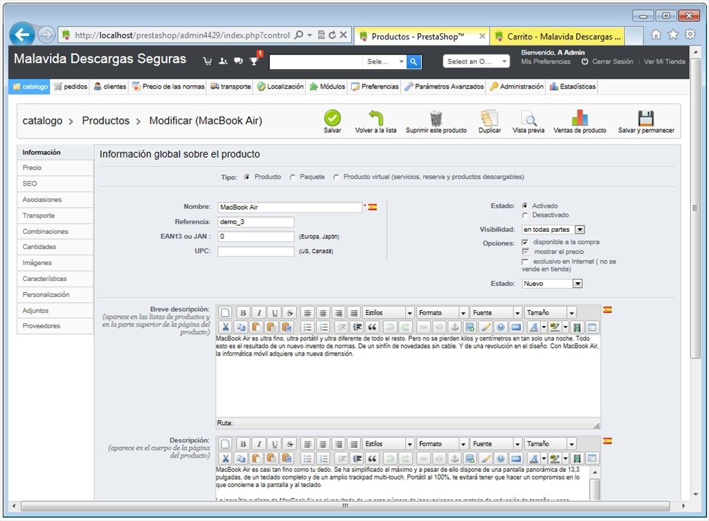This screenshot has height=521, width=709.
Task: Toggle Italic in the lower Descripción editor
Action: 259,444
